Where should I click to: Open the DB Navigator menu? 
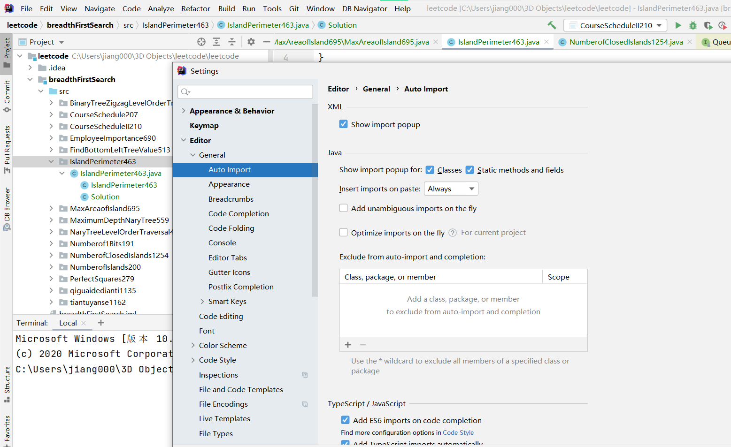(x=365, y=8)
